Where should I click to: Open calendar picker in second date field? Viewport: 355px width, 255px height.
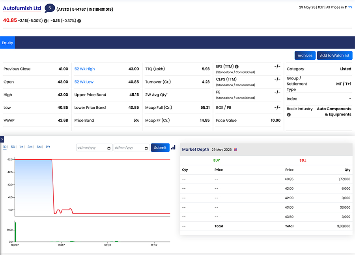[146, 148]
